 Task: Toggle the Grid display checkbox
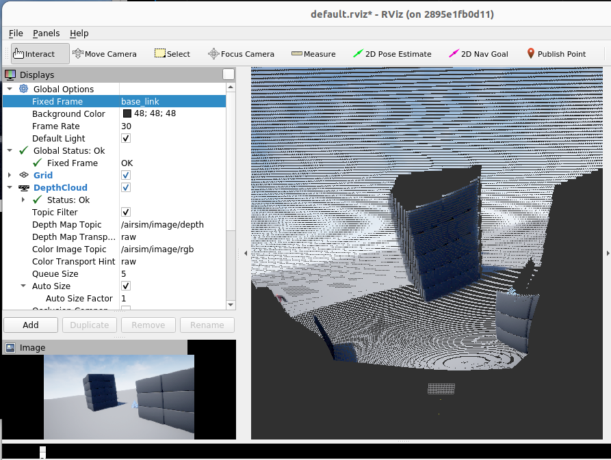tap(126, 176)
